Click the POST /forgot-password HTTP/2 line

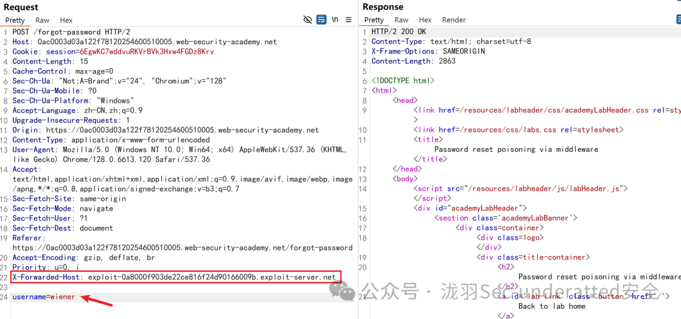click(x=71, y=32)
